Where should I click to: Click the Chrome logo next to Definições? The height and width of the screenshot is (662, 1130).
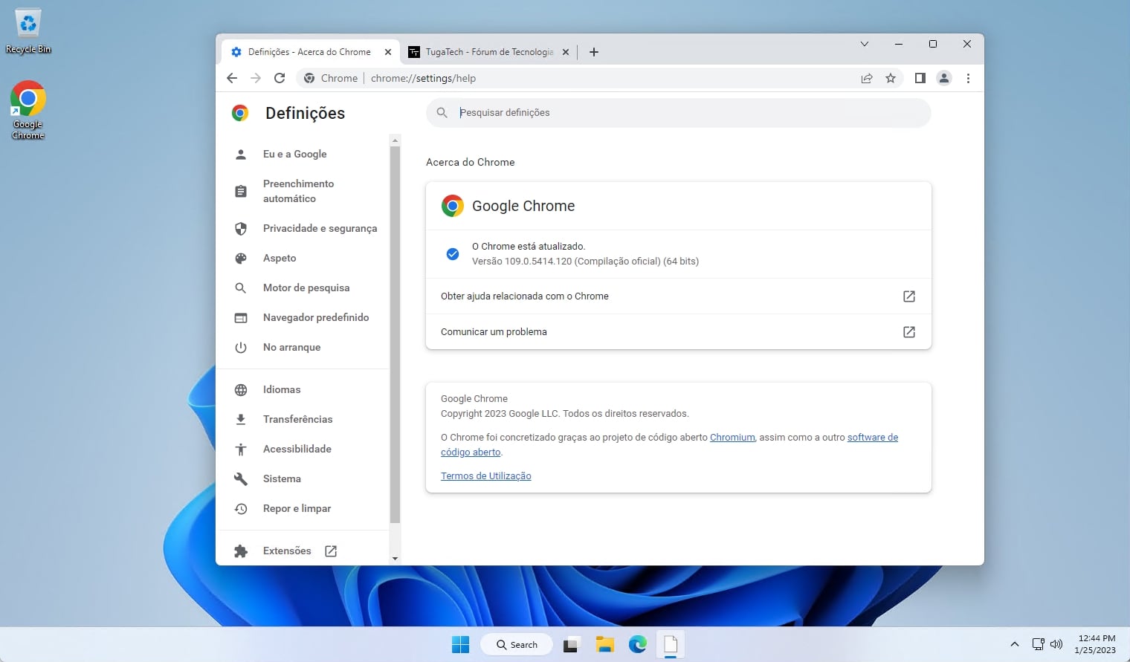click(x=239, y=113)
